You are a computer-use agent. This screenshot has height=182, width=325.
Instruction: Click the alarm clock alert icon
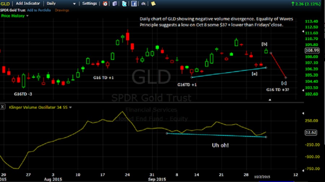tap(105, 4)
